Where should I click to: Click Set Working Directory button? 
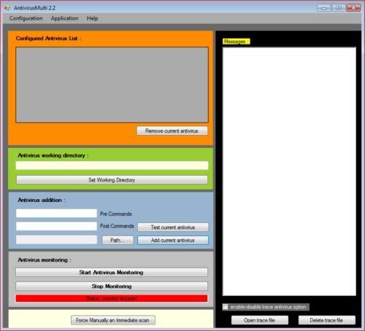coord(112,180)
